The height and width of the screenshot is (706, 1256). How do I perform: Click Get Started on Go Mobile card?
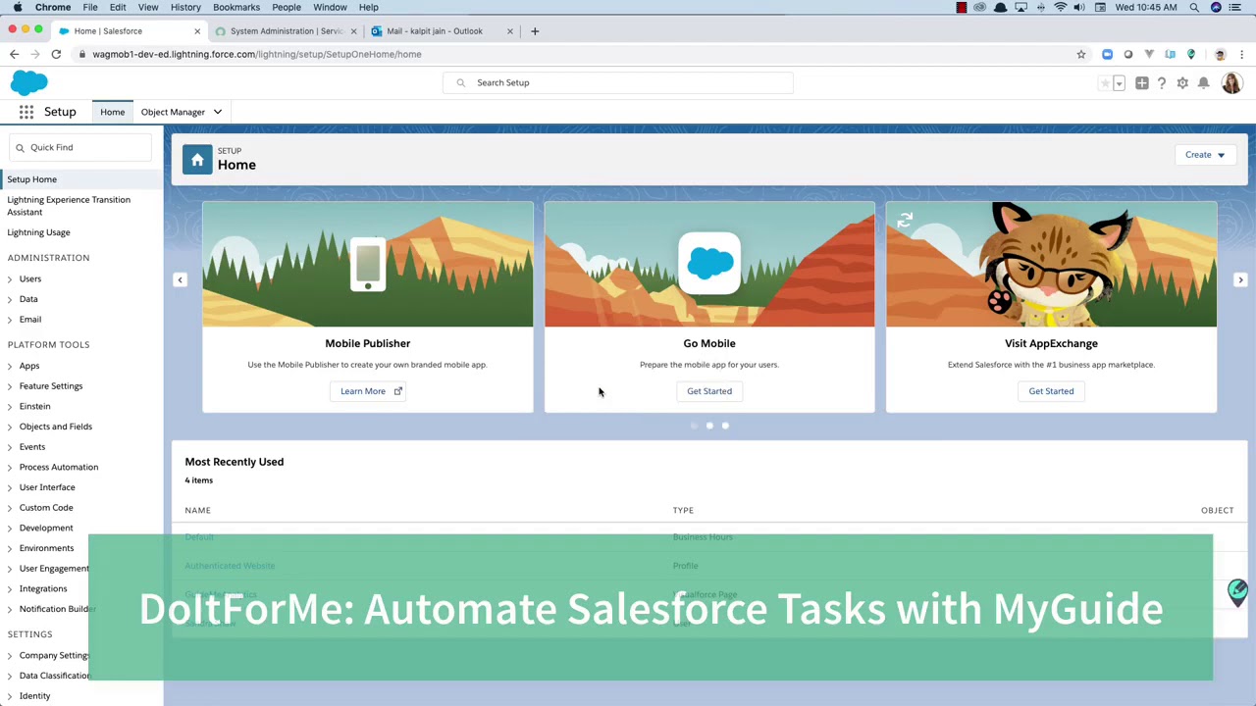[x=709, y=391]
